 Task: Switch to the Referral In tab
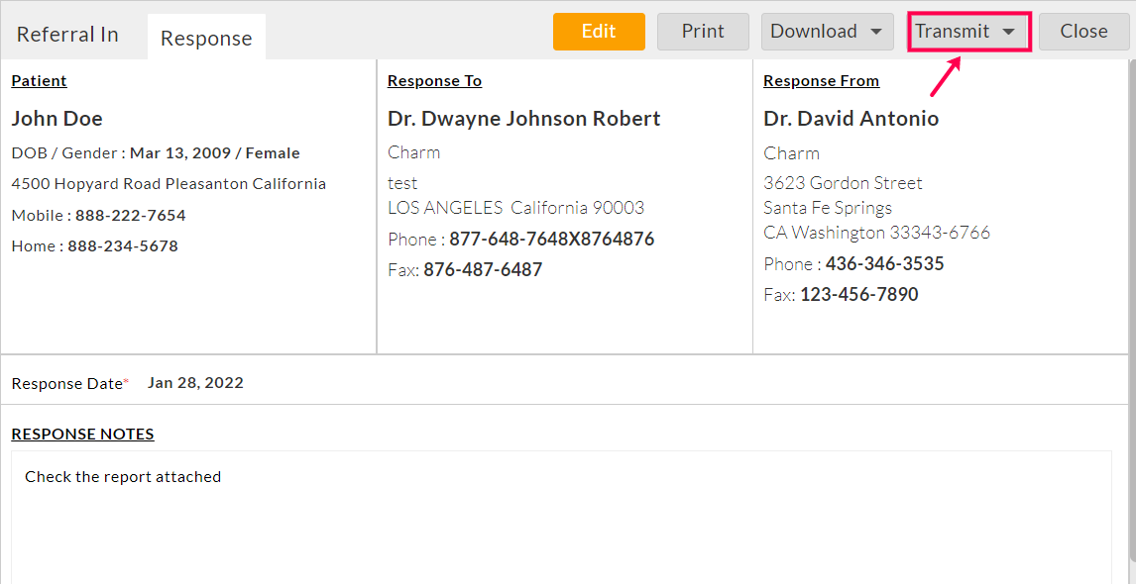pyautogui.click(x=66, y=34)
